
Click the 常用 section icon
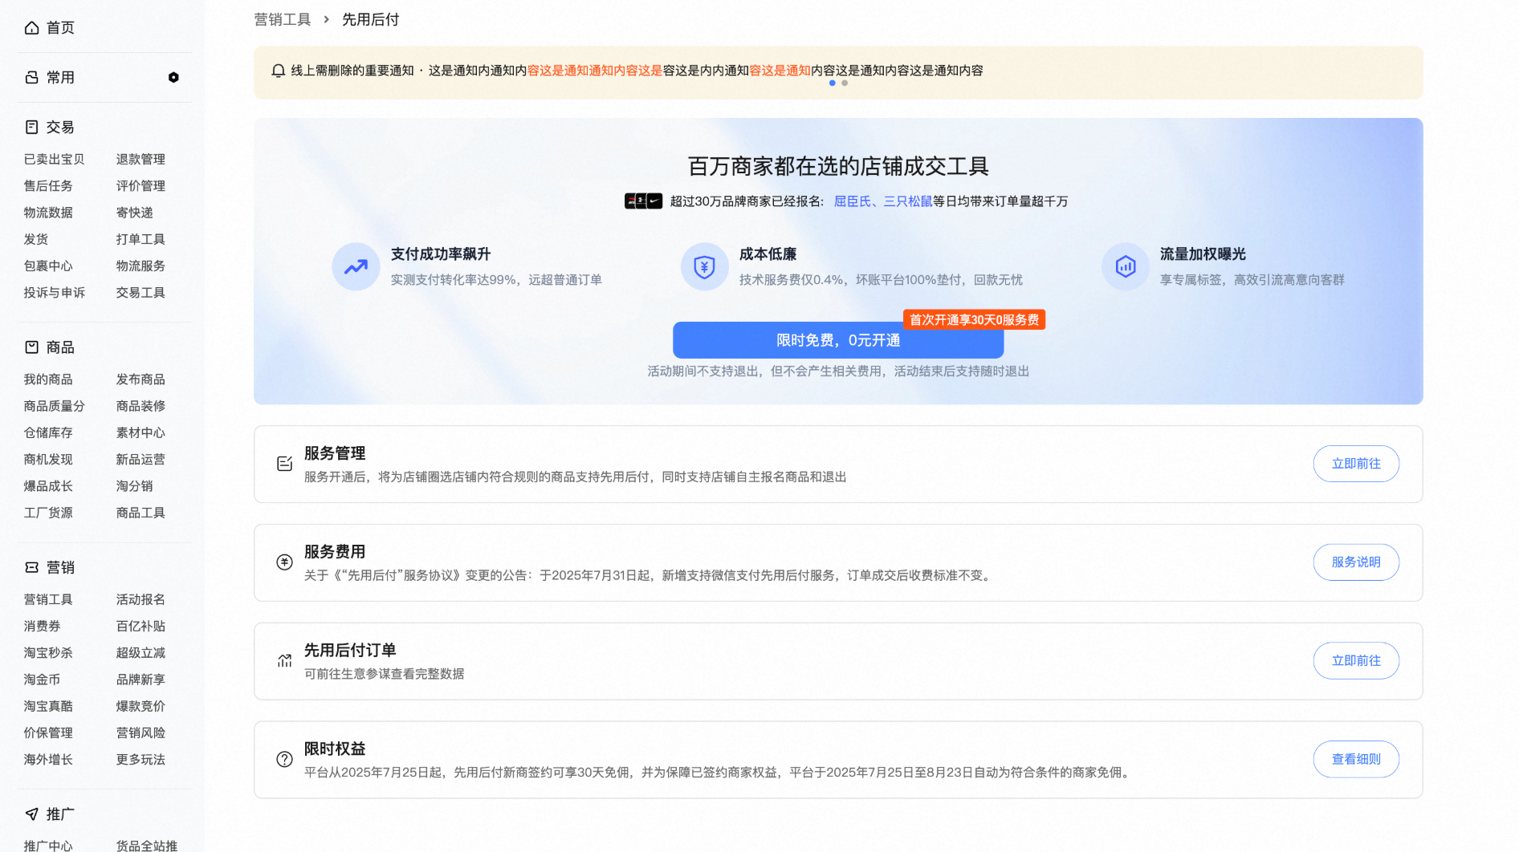(31, 78)
